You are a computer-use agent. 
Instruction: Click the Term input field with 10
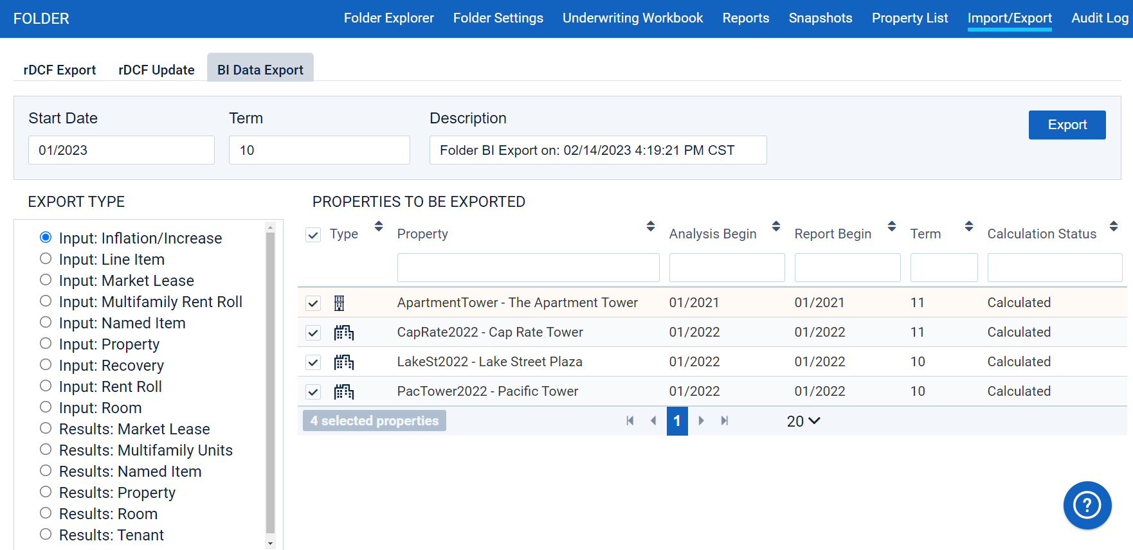[x=320, y=150]
